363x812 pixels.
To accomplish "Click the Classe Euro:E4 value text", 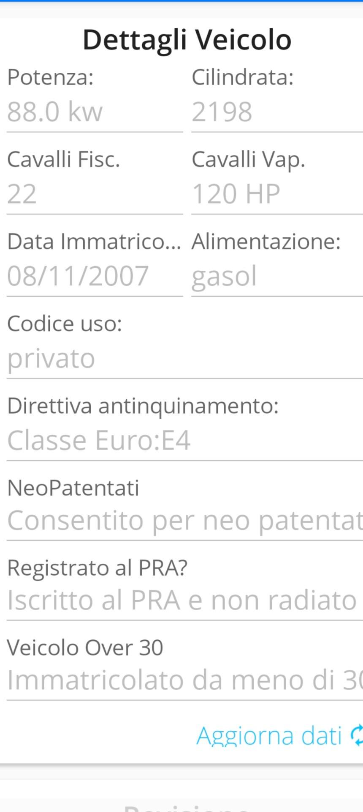I will [x=99, y=440].
